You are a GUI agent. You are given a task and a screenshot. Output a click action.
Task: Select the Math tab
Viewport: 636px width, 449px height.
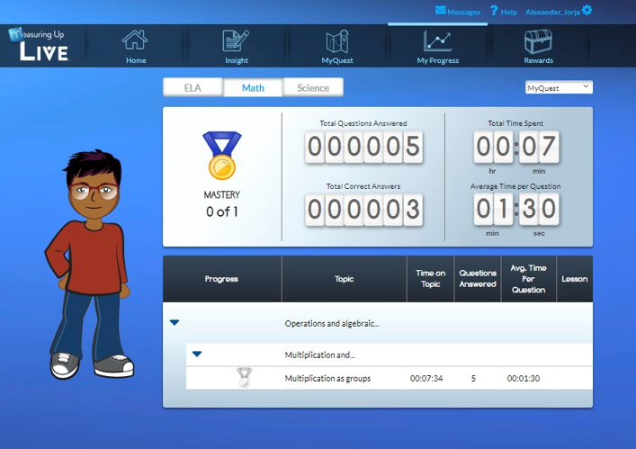(x=253, y=87)
